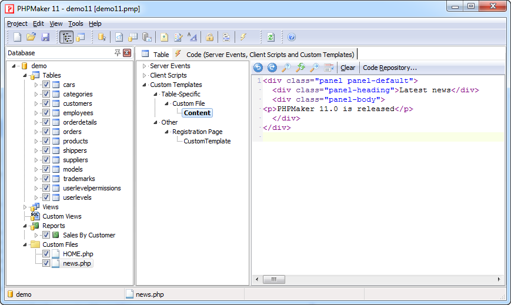Create a new project with toolbar icon
Screen dimensions: 511x305
[17, 37]
